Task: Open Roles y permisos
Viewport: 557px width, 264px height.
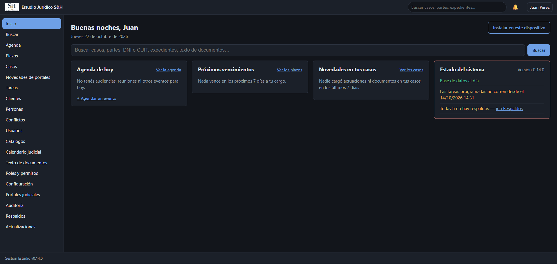Action: click(x=32, y=173)
